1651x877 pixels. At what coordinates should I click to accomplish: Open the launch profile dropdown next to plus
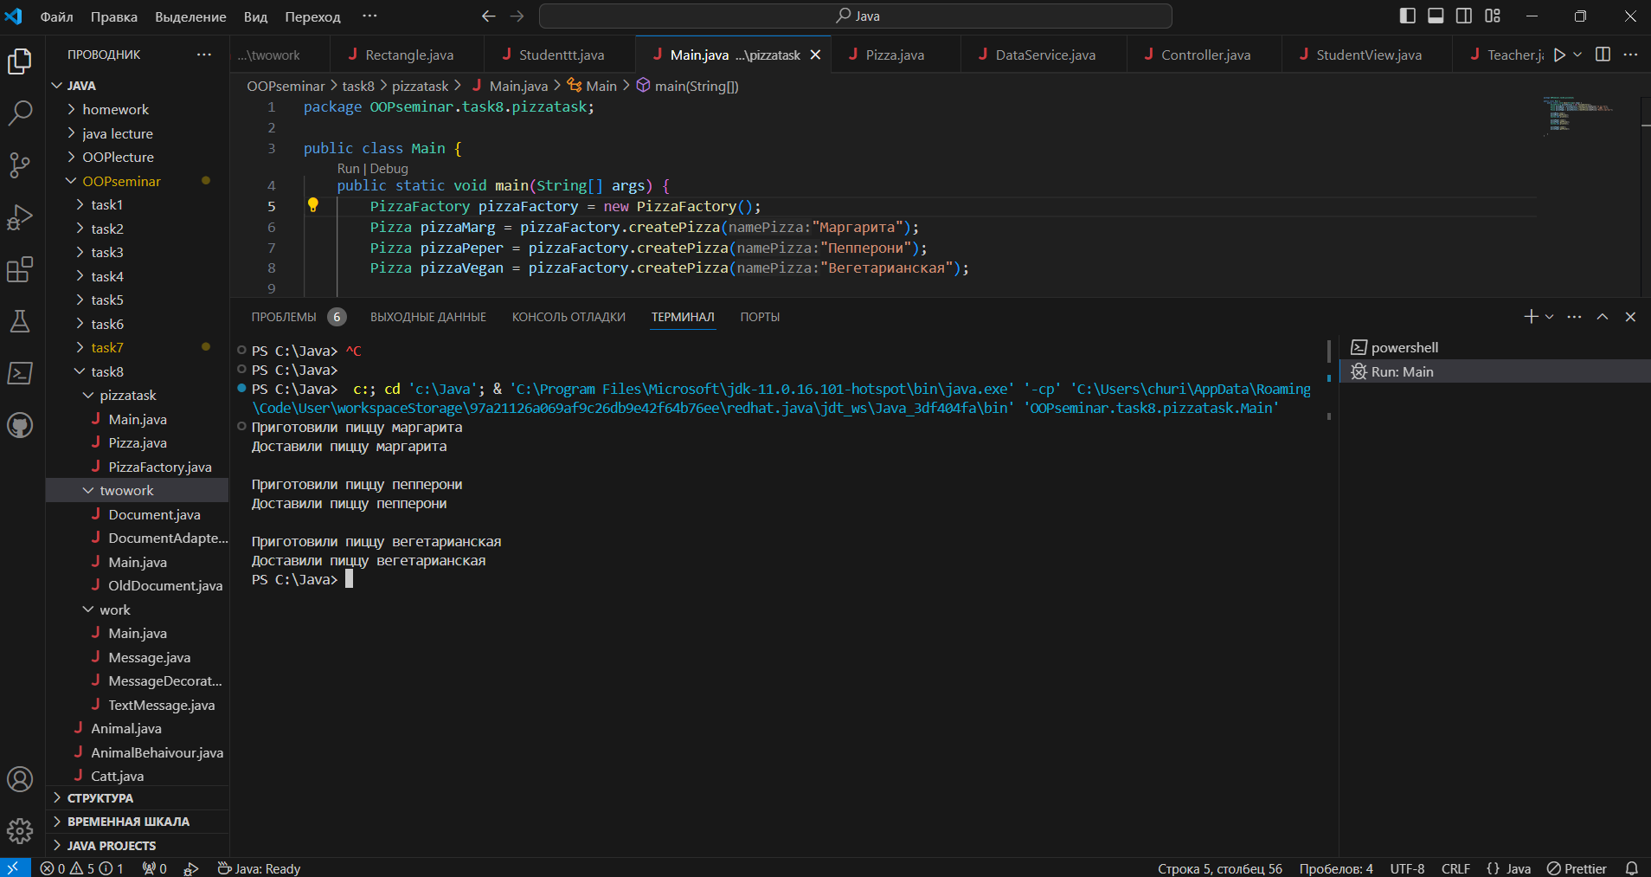click(1550, 317)
